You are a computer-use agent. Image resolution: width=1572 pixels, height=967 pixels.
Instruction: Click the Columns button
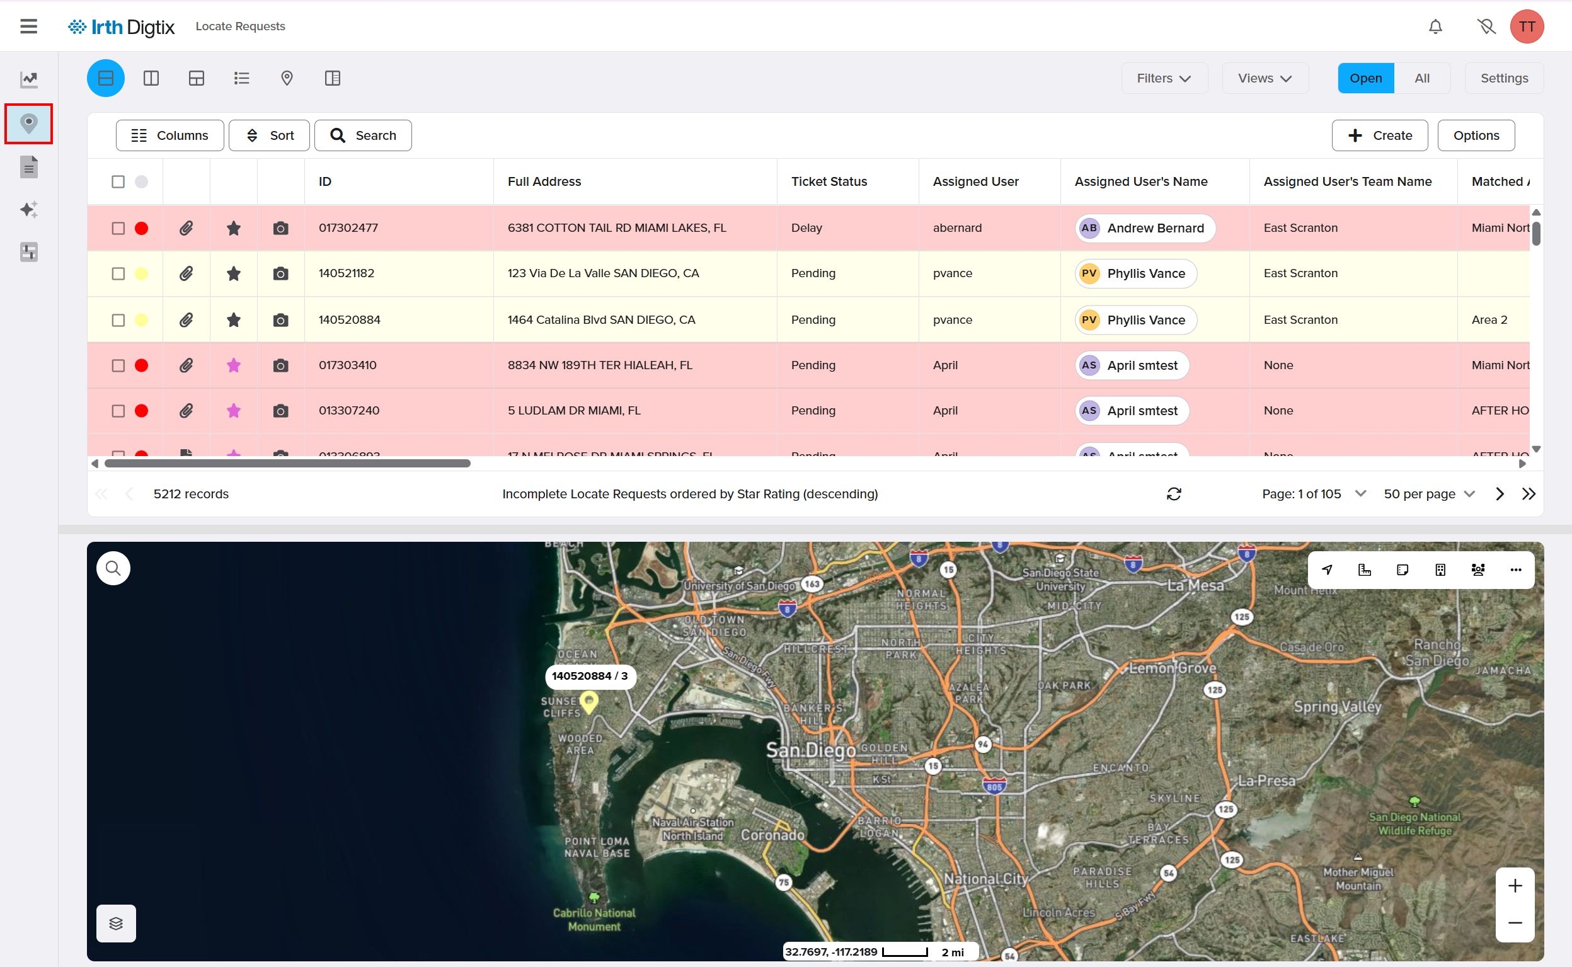(x=169, y=135)
